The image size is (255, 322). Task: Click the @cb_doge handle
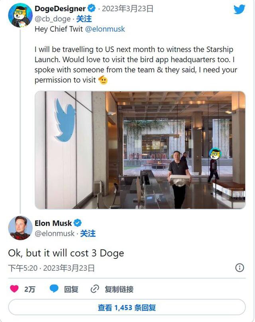[53, 19]
